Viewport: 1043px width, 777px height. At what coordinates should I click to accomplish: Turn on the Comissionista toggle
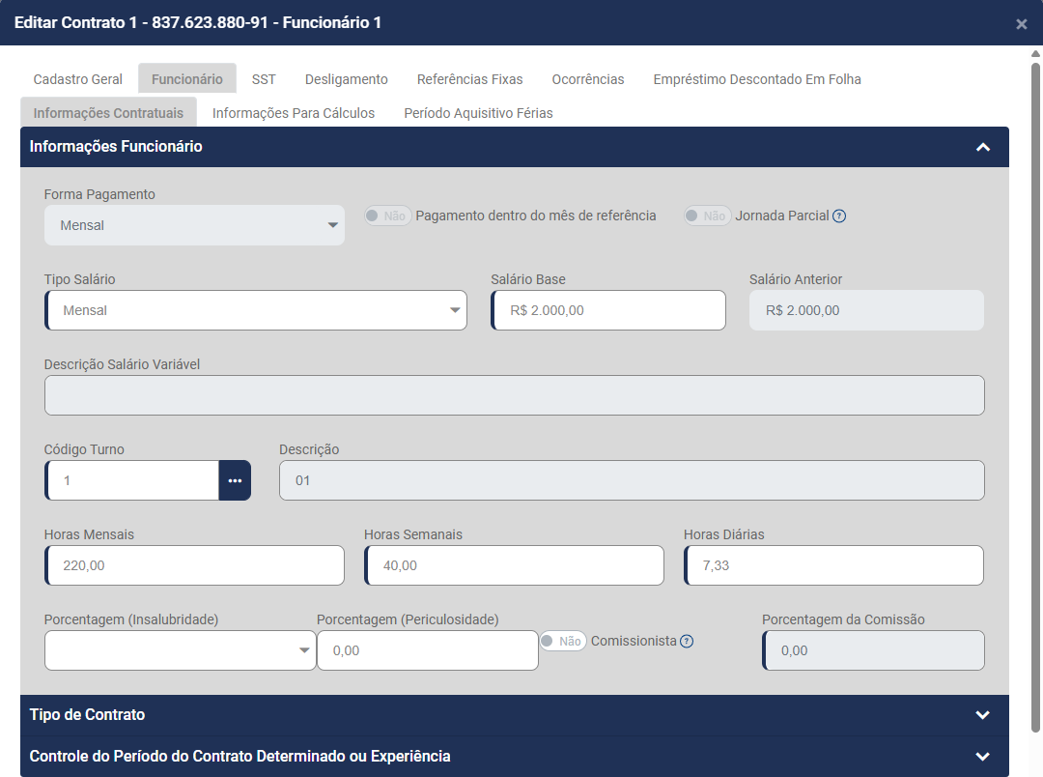tap(563, 642)
